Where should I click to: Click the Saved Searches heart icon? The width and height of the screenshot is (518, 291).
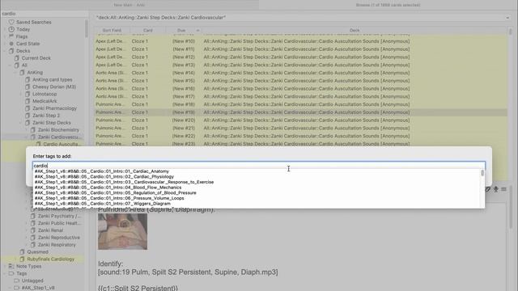(x=11, y=22)
